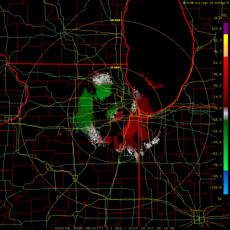Click the 92.3 velocity scale value
The image size is (230, 230).
[217, 40]
